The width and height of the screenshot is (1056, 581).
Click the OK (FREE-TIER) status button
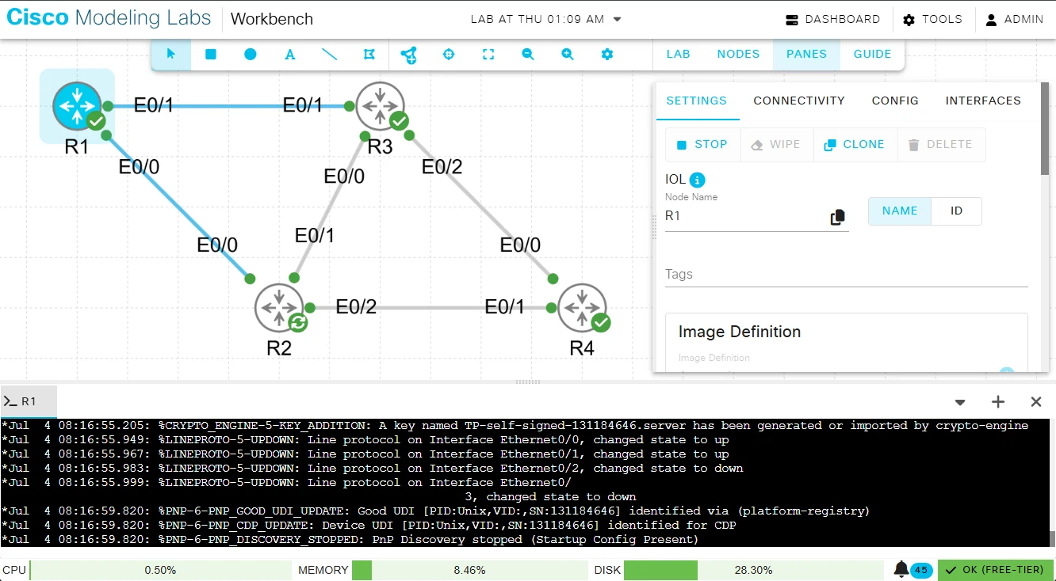(996, 570)
